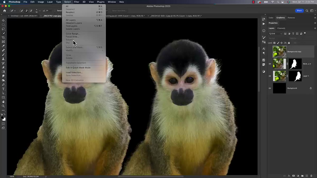The height and width of the screenshot is (178, 317).
Task: Create a new layer via the plus icon
Action: pos(307,176)
